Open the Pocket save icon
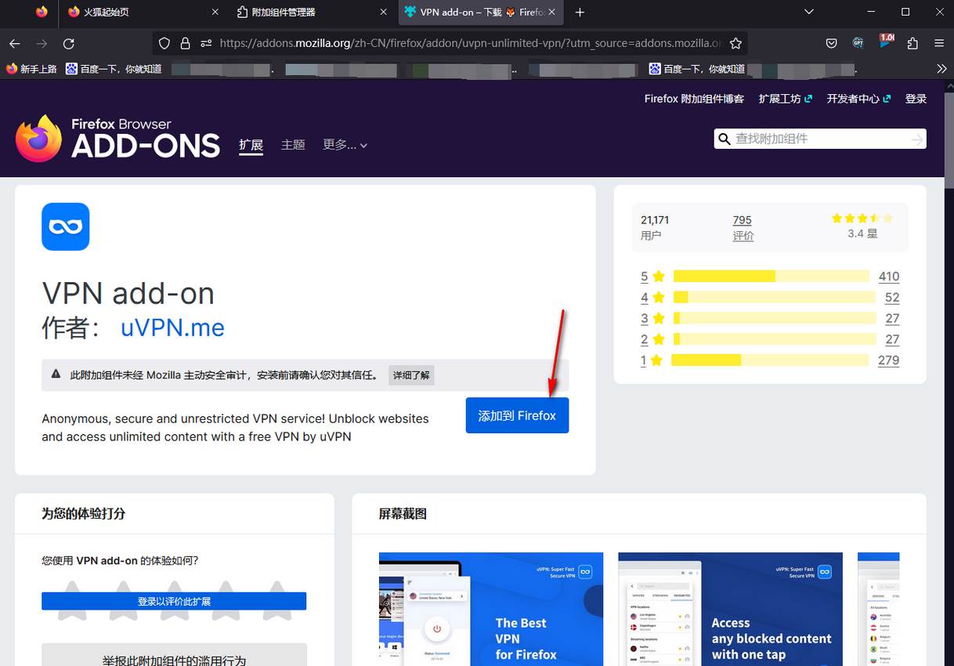Viewport: 954px width, 666px height. (x=832, y=44)
